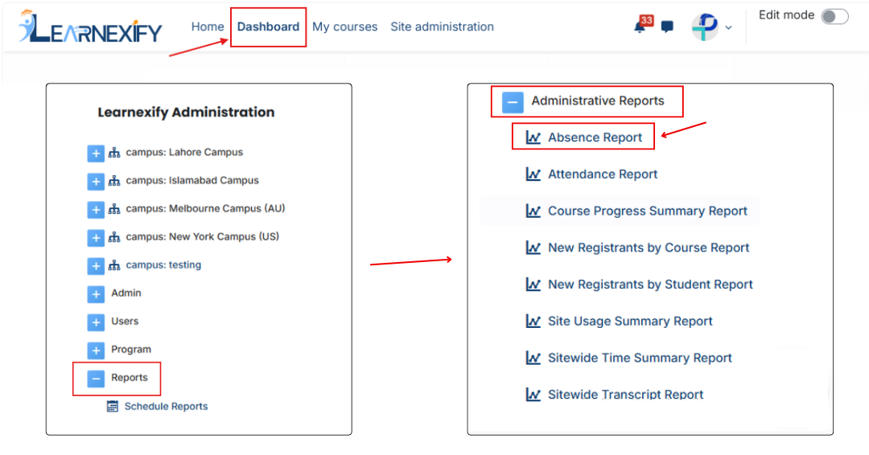869x455 pixels.
Task: Expand the Users tree node
Action: (x=96, y=322)
